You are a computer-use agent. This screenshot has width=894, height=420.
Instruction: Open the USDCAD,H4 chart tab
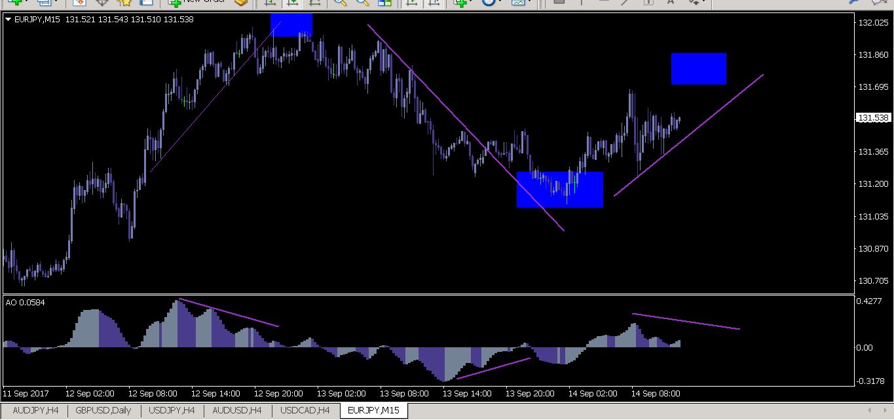tap(305, 411)
